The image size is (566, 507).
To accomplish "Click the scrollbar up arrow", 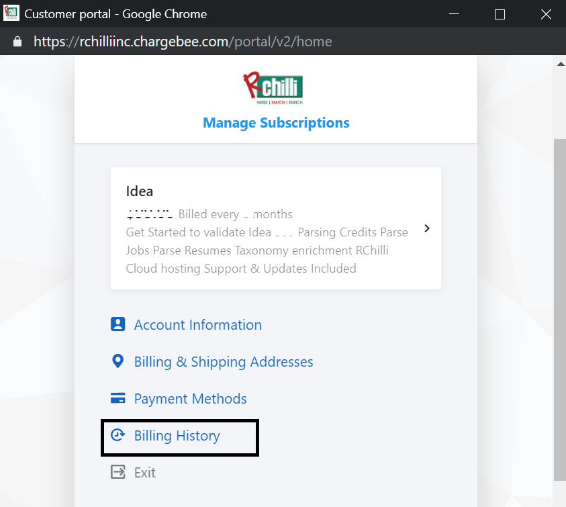I will point(560,64).
